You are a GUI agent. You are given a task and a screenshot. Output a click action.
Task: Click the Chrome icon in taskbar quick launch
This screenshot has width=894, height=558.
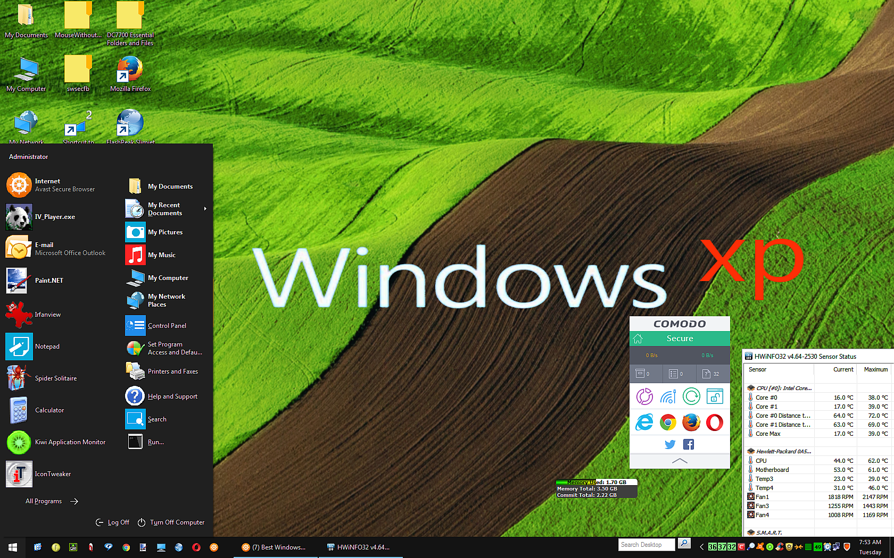[126, 547]
